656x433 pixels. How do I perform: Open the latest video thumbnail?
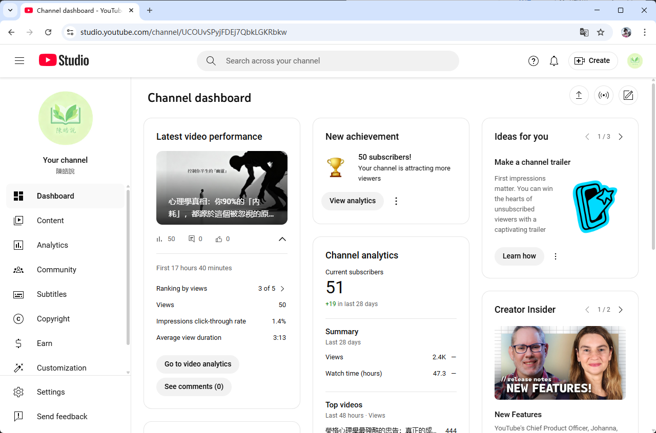tap(221, 187)
